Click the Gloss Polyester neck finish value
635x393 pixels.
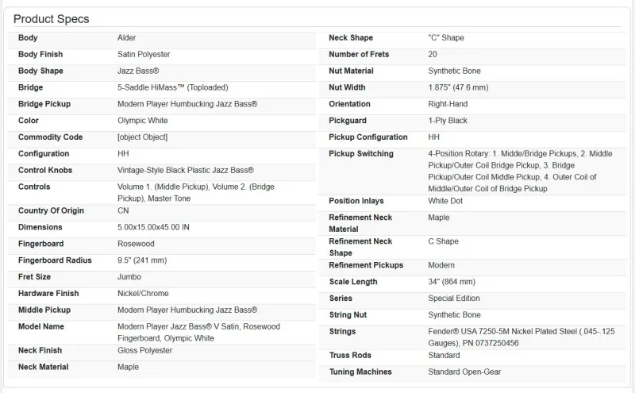[x=144, y=350]
